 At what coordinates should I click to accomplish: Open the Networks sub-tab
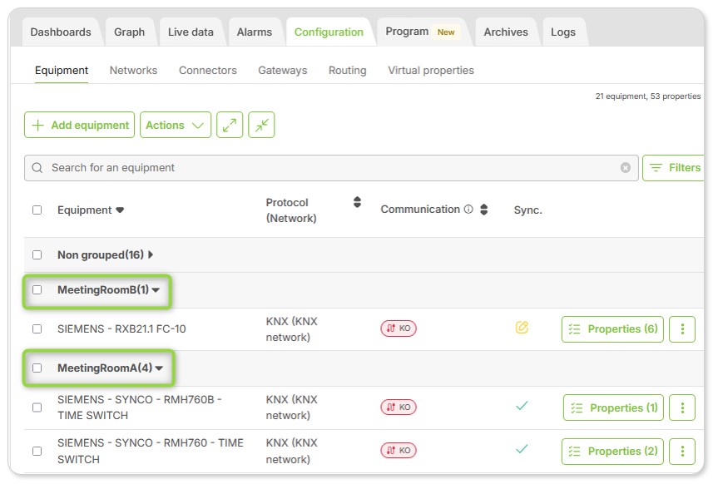[133, 71]
